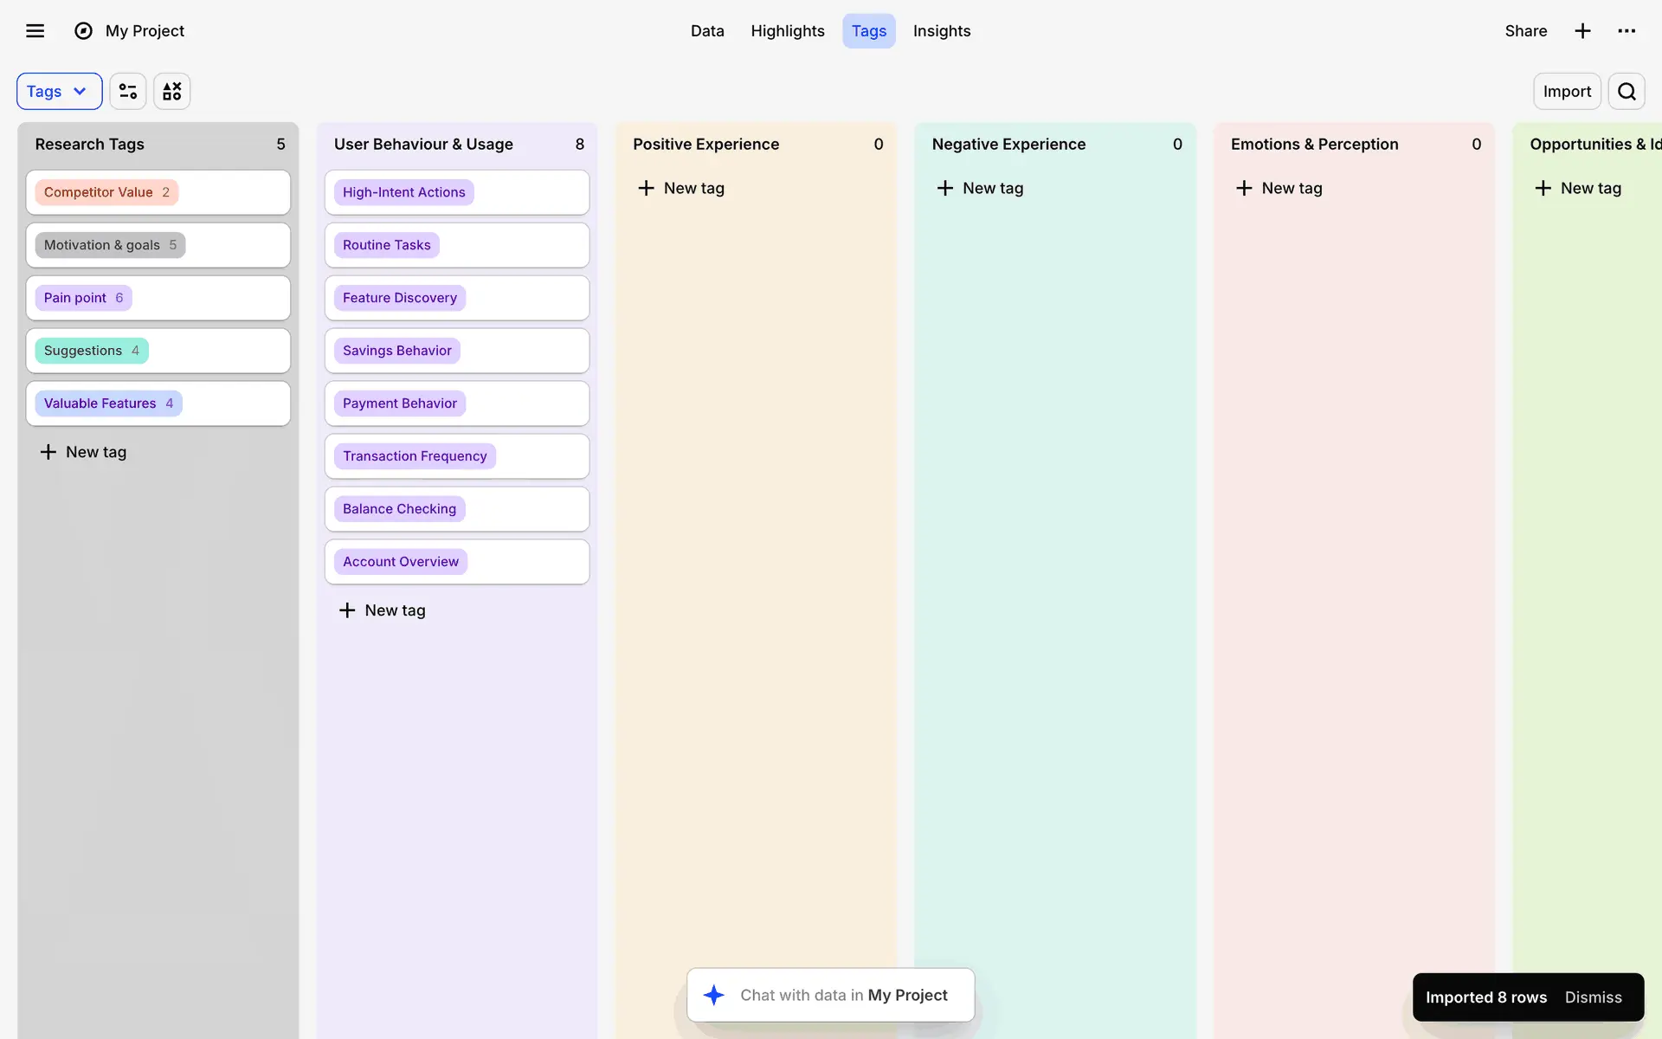The width and height of the screenshot is (1662, 1039).
Task: Open the hamburger menu
Action: tap(35, 31)
